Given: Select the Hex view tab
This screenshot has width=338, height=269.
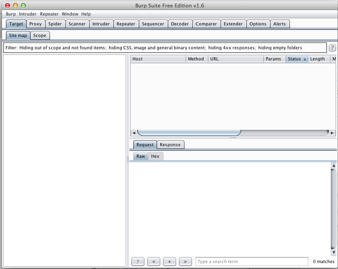Looking at the screenshot, I should pos(155,156).
